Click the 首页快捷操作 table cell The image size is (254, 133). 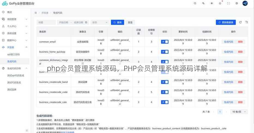[83, 52]
